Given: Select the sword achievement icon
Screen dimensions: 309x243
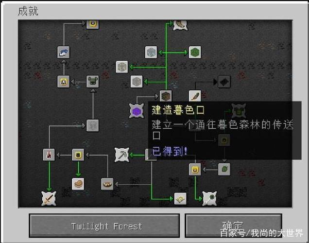Looking at the screenshot, I should [49, 199].
